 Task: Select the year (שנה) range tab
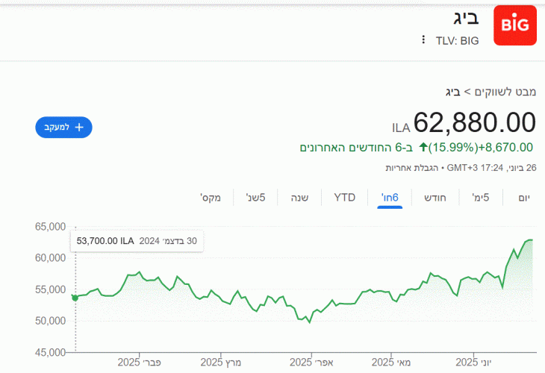[x=299, y=198]
